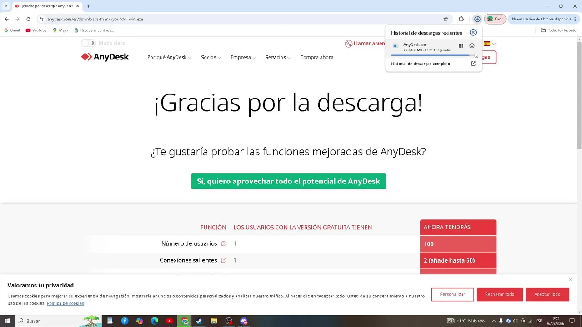Open Maps bookmark
Viewport: 582px width, 327px height.
pyautogui.click(x=60, y=30)
